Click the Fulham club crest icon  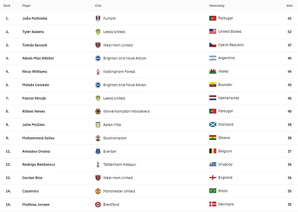(x=98, y=18)
